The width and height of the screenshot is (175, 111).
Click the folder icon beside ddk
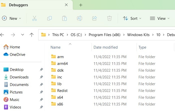pyautogui.click(x=53, y=70)
